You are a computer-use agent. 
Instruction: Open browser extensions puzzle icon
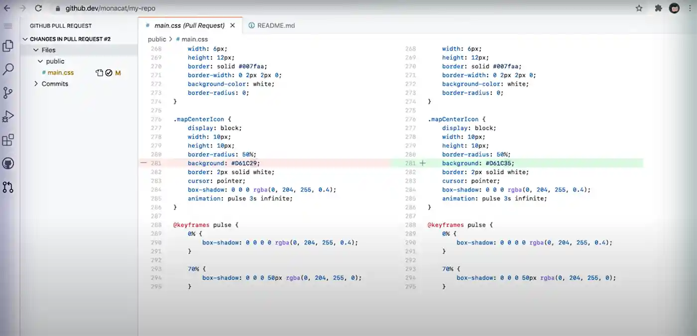[x=658, y=8]
